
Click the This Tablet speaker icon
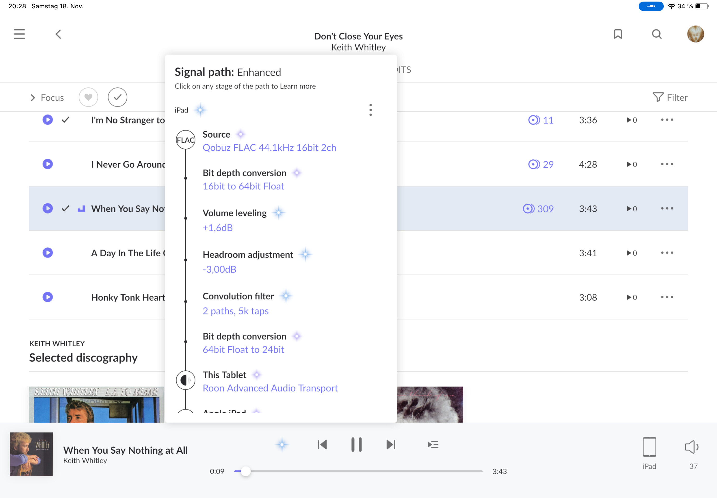186,380
